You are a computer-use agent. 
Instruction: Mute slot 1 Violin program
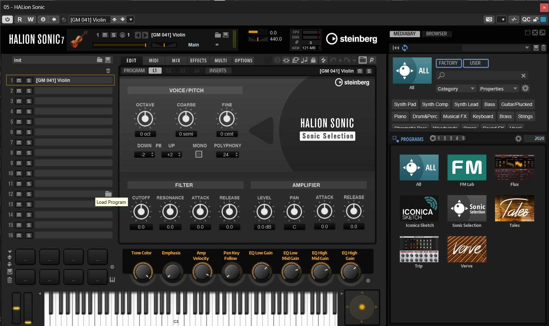point(19,81)
